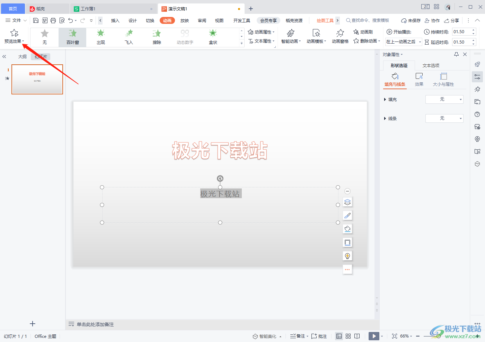Apply the 百叶窗 blinds animation
The image size is (485, 342).
pos(73,37)
